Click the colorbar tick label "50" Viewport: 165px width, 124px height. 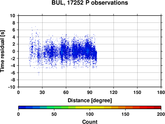[54, 114]
